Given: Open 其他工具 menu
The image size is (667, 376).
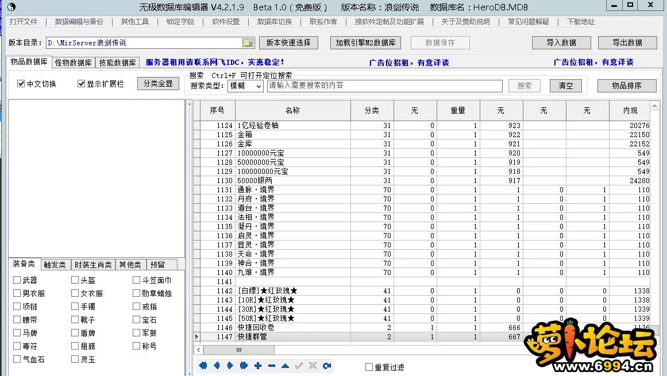Looking at the screenshot, I should [x=135, y=22].
